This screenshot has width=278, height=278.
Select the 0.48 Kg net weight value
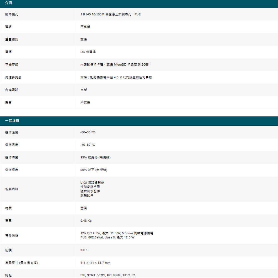pos(86,221)
